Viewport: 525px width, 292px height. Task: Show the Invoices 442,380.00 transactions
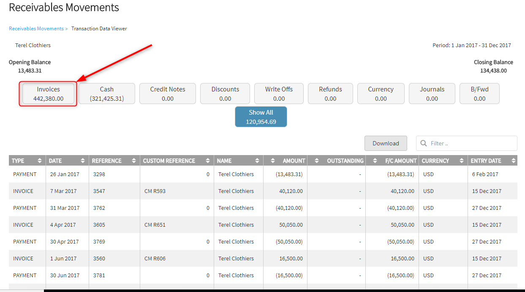[x=48, y=94]
